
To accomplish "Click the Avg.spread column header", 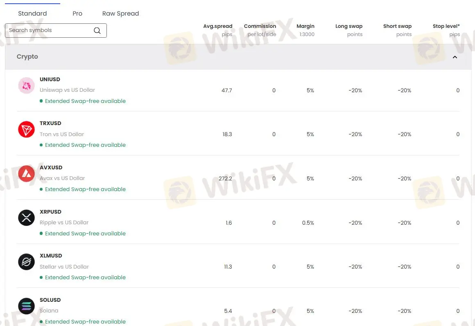I will pos(217,26).
